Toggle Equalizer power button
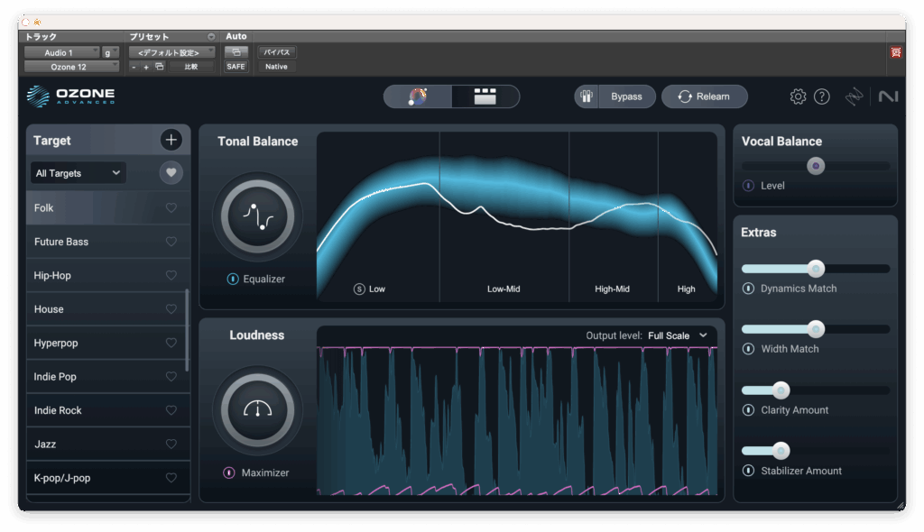Image resolution: width=924 pixels, height=532 pixels. [233, 280]
